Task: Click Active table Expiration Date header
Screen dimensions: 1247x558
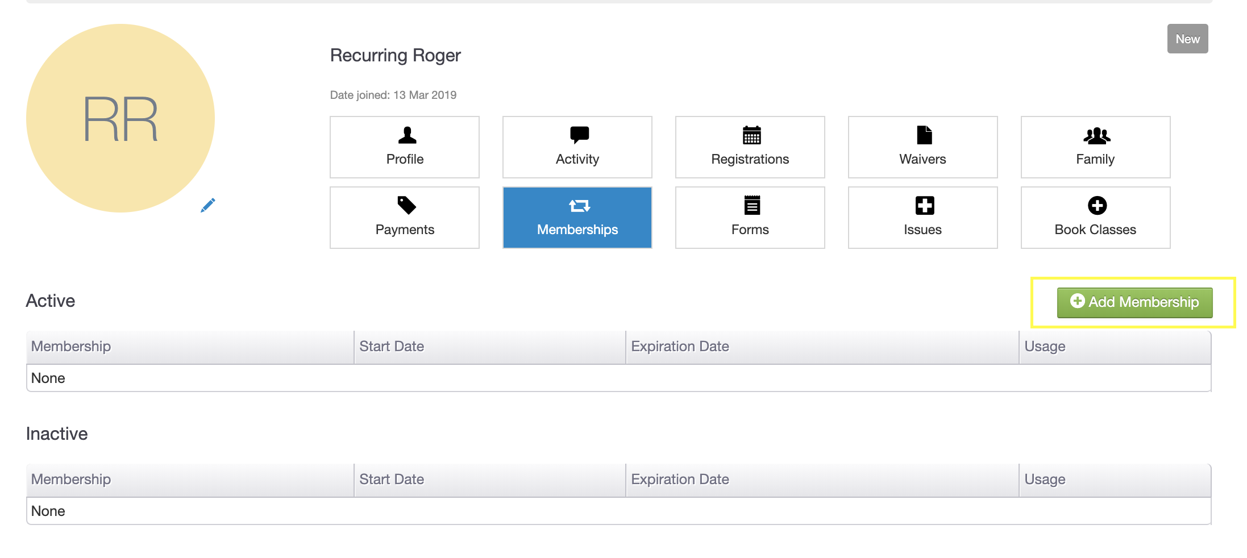Action: point(680,347)
